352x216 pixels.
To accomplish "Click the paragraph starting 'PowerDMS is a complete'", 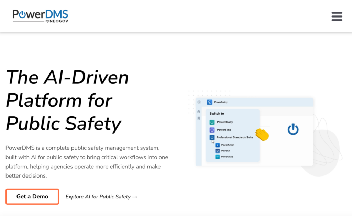I will point(87,162).
